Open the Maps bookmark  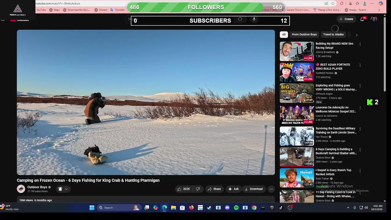tap(54, 10)
